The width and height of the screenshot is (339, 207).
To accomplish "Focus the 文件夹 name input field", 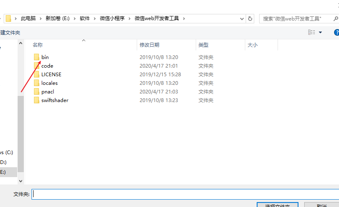I will (x=185, y=194).
